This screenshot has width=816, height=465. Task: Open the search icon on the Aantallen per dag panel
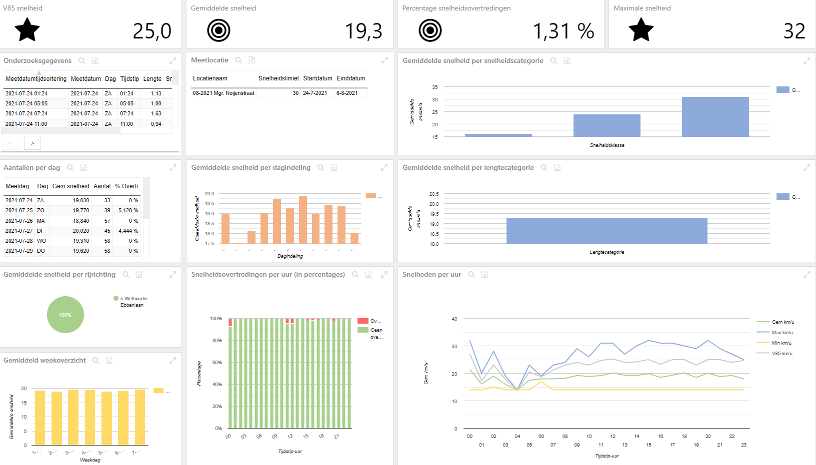pyautogui.click(x=70, y=167)
